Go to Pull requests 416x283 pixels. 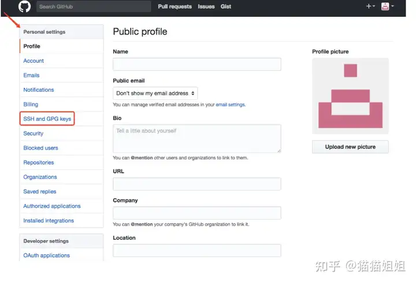click(x=174, y=7)
